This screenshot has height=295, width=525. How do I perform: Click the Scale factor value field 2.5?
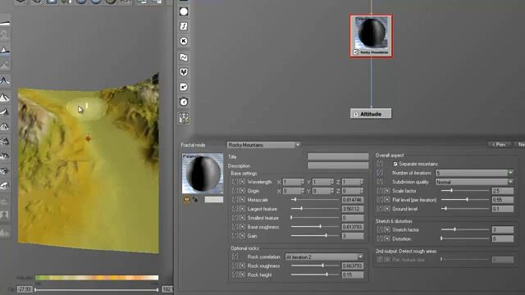(x=503, y=191)
